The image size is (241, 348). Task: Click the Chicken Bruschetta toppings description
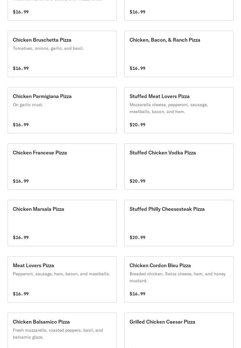coord(48,48)
